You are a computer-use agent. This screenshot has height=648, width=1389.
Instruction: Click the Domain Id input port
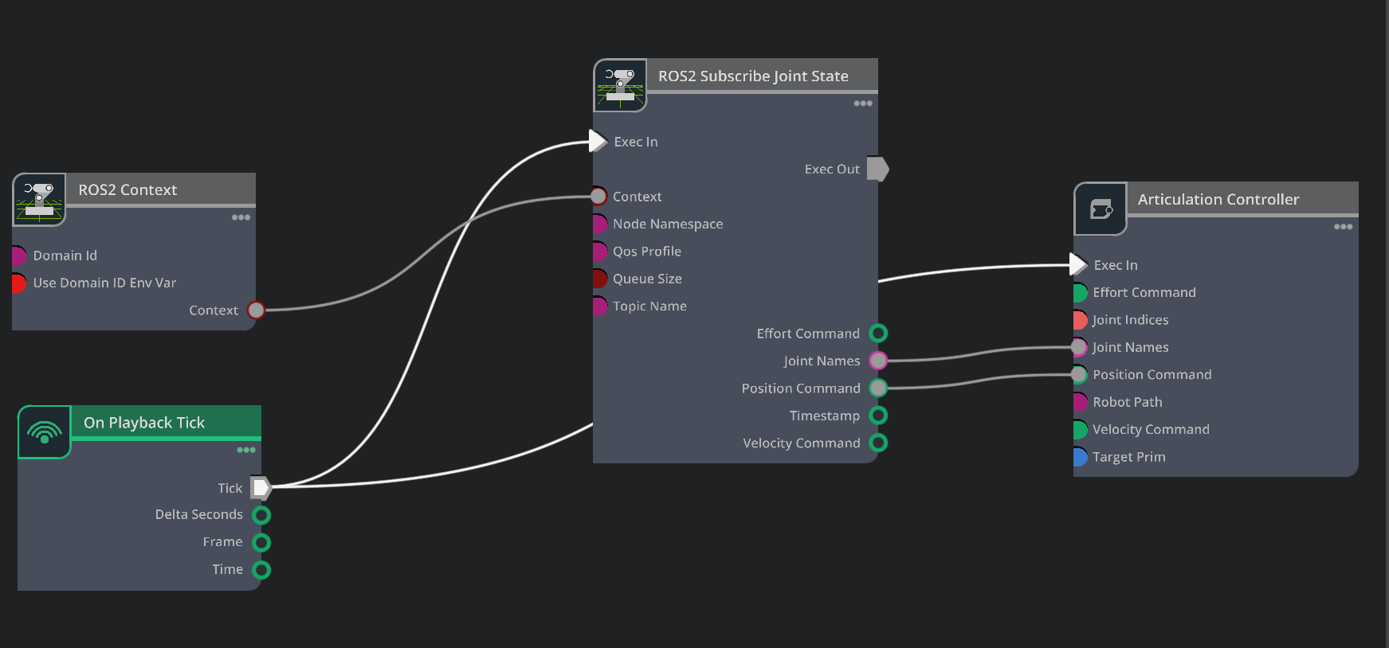18,256
